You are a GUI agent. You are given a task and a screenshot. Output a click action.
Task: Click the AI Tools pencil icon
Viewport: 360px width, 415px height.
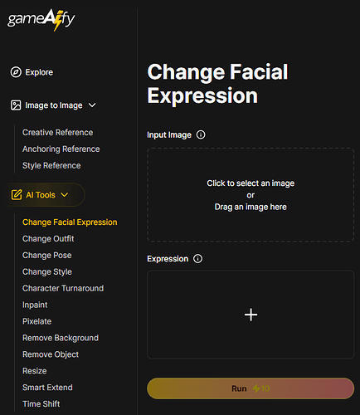(x=17, y=195)
